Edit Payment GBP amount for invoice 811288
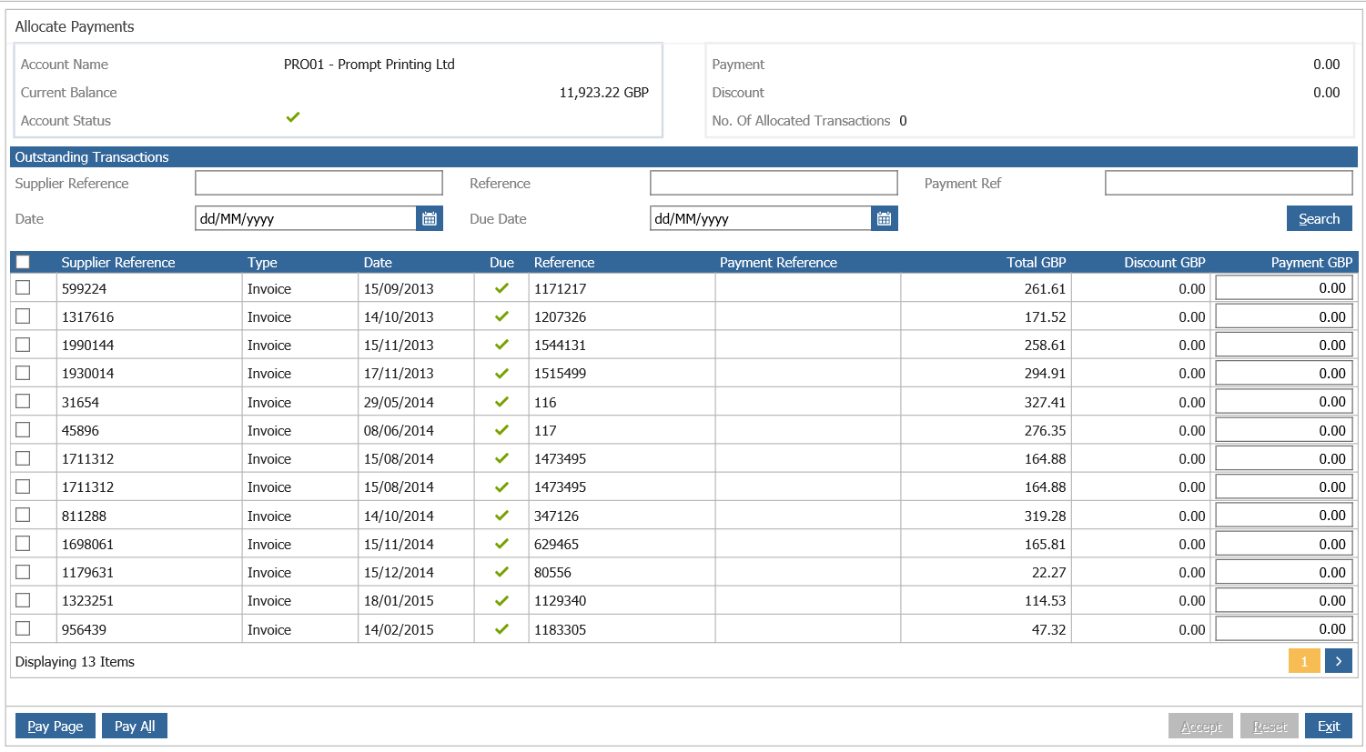 click(1284, 516)
